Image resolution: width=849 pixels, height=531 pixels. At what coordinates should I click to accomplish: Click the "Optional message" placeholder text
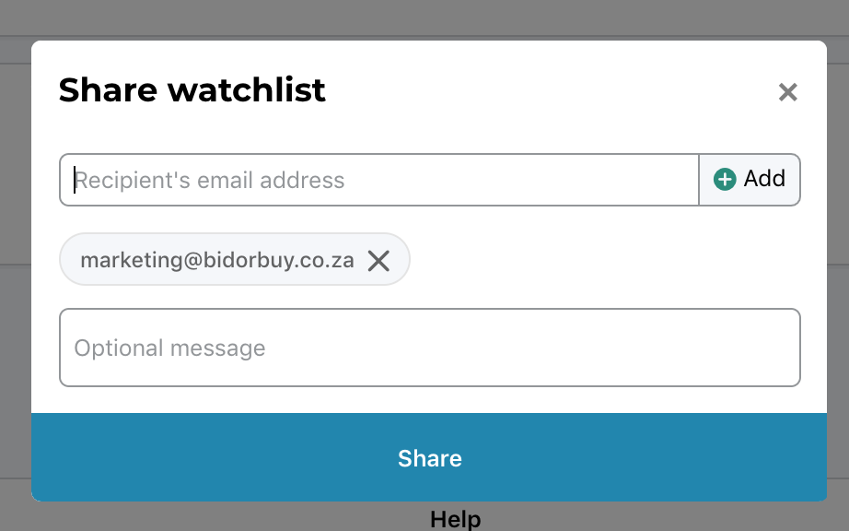click(x=169, y=348)
